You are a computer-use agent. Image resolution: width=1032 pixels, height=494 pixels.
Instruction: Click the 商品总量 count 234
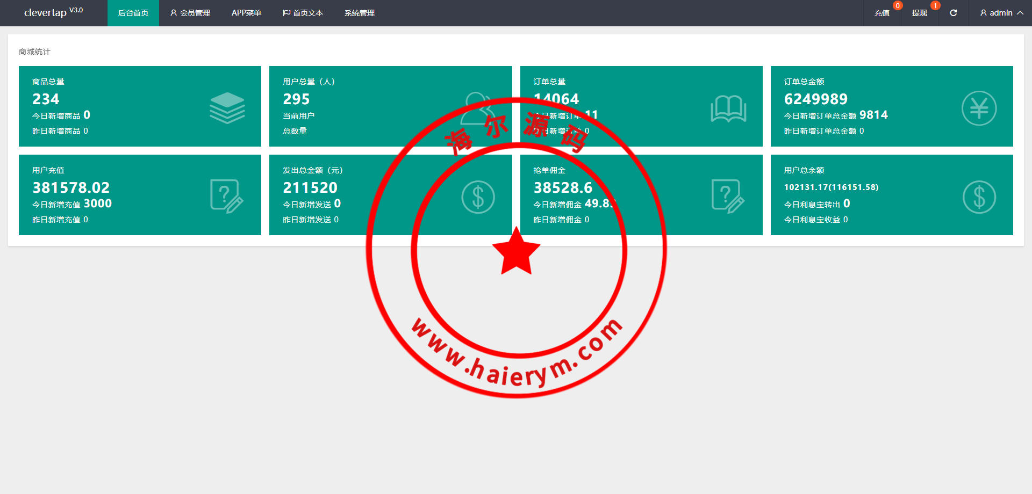coord(46,99)
